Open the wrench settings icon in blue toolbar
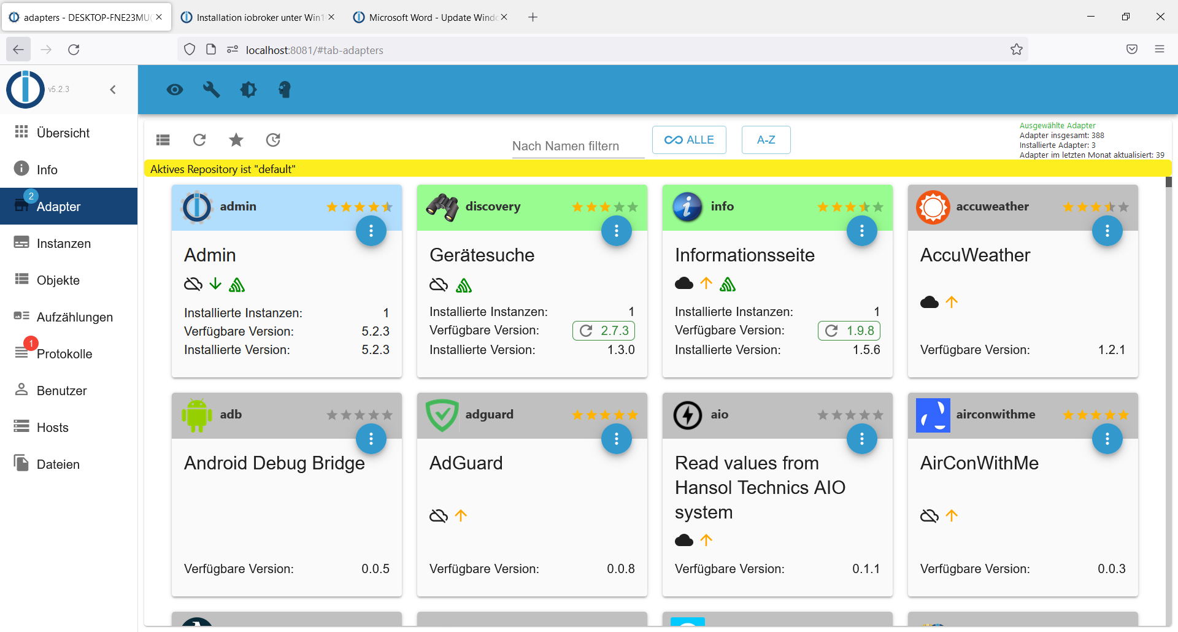The image size is (1178, 632). [212, 90]
